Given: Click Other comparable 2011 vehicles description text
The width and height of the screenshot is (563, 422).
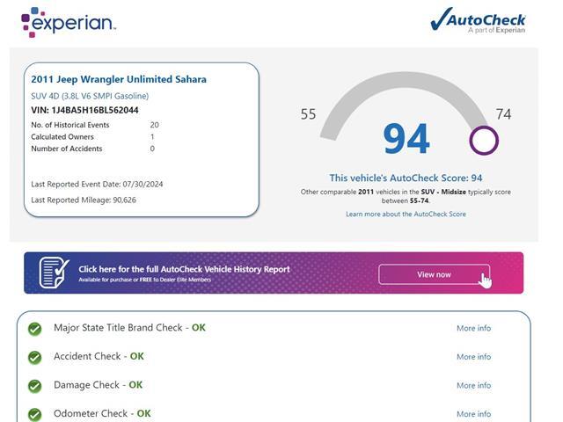Looking at the screenshot, I should pyautogui.click(x=406, y=196).
